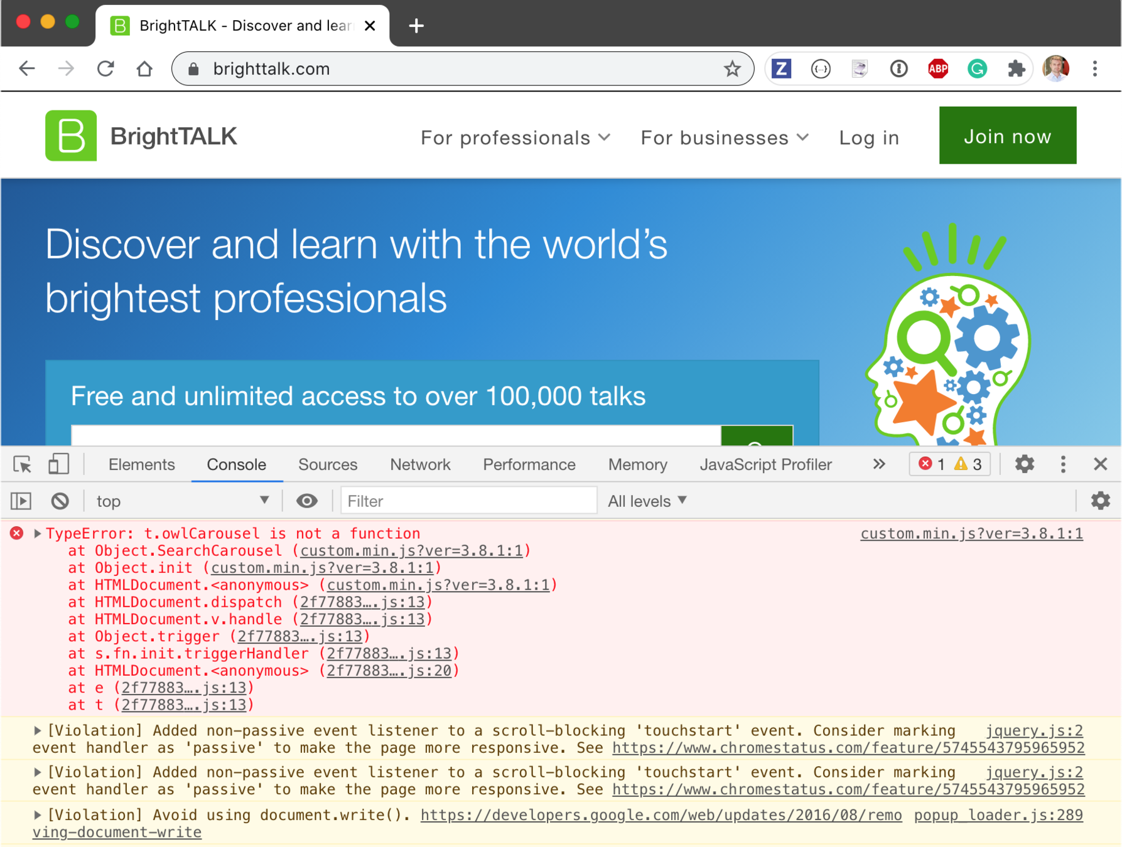
Task: Open the popup_loader.js:289 source link
Action: point(998,815)
